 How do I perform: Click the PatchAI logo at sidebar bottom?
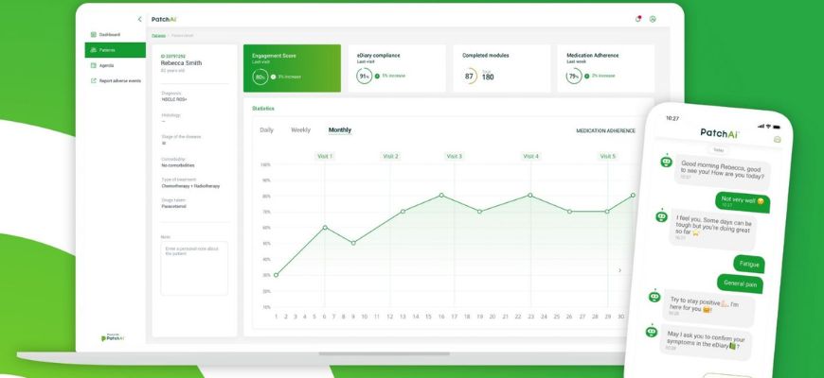coord(113,338)
